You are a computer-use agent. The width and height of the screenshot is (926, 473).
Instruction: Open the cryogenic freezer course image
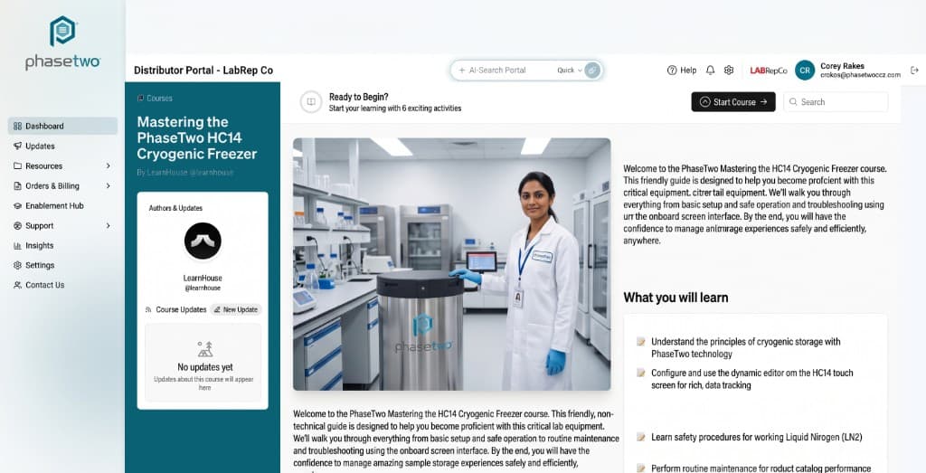[452, 264]
